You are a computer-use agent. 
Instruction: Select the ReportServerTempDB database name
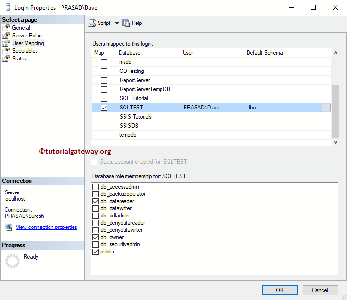[x=145, y=89]
